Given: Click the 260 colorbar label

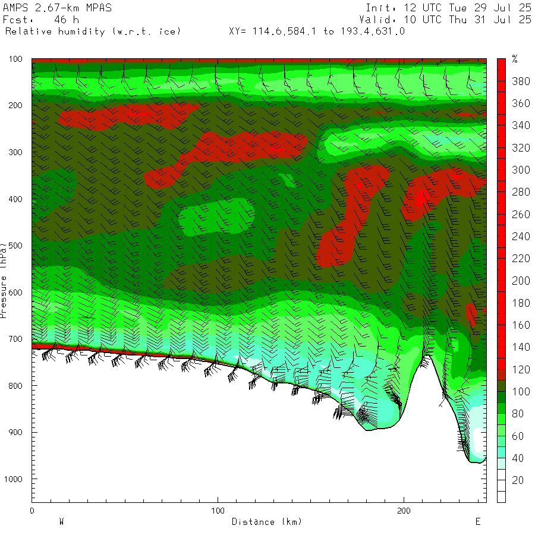Looking at the screenshot, I should [521, 214].
